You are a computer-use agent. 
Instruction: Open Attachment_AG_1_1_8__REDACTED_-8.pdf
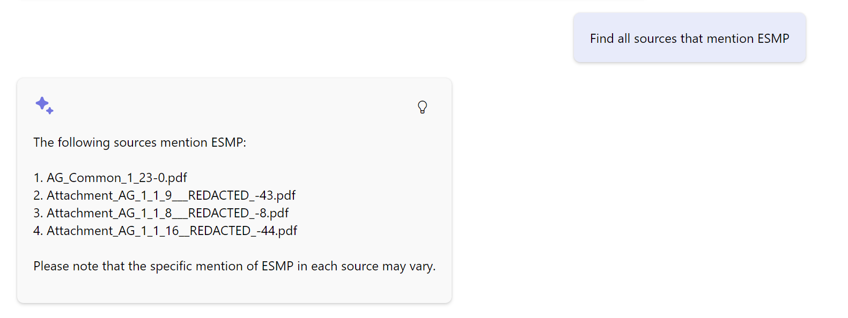[x=168, y=213]
